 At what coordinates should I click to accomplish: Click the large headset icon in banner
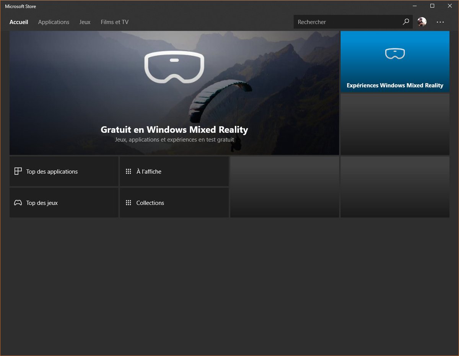point(174,67)
